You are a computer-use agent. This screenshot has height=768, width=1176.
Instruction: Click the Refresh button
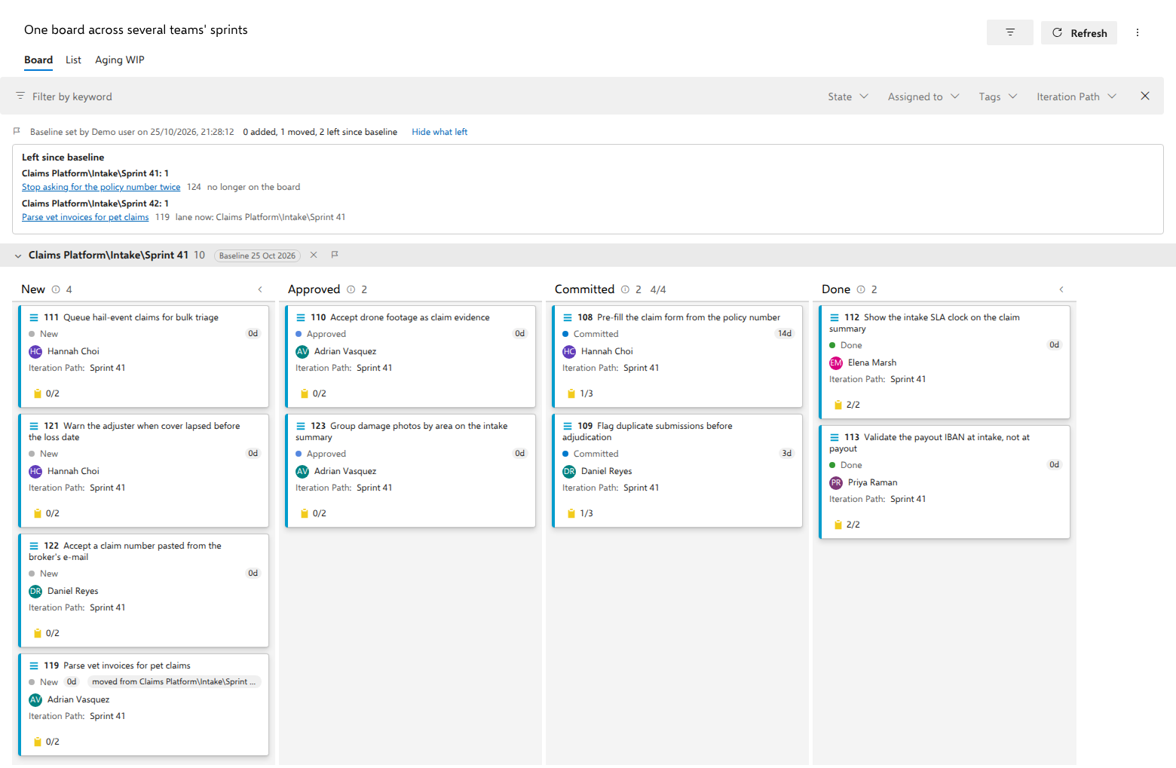(1079, 32)
